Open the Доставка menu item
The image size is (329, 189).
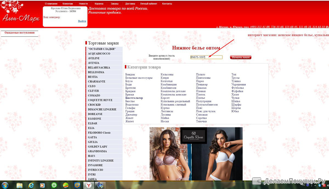[130, 4]
